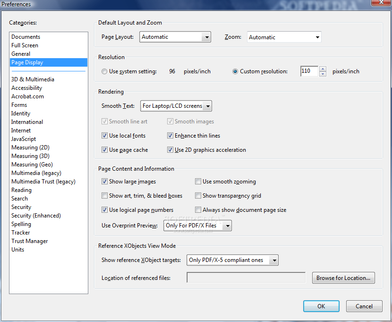Open Internet category
The image size is (392, 322).
coord(21,131)
